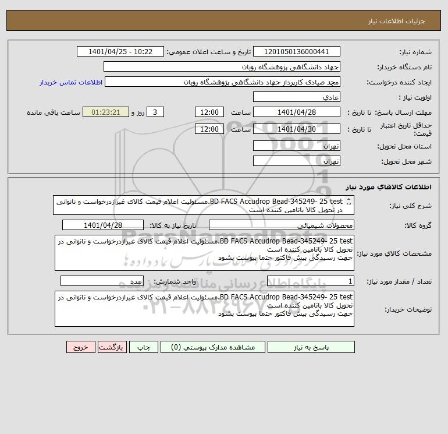Click the اولویت نیاز field عادی
This screenshot has width=448, height=434.
point(297,97)
